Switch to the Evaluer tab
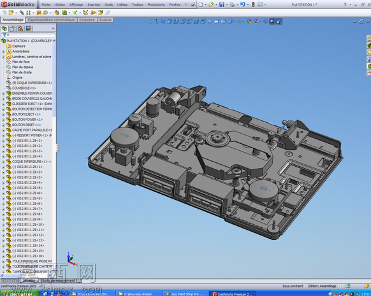 [105, 20]
